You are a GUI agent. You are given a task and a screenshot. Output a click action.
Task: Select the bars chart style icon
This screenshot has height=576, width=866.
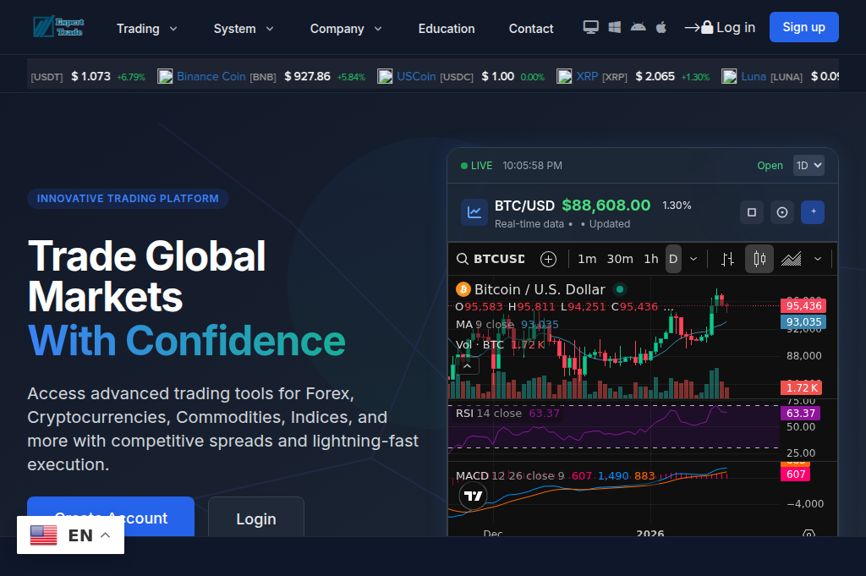727,259
